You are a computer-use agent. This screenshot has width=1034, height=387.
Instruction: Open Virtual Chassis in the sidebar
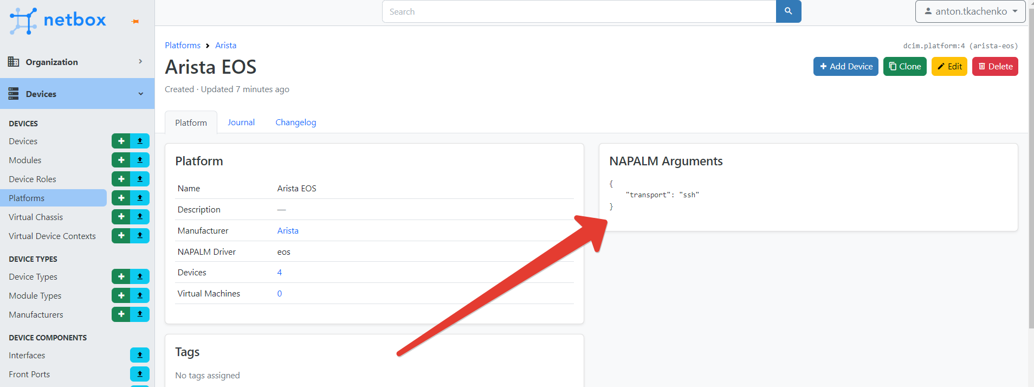(x=36, y=217)
